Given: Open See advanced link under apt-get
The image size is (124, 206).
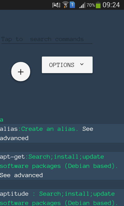Looking at the screenshot, I should pos(21,175).
